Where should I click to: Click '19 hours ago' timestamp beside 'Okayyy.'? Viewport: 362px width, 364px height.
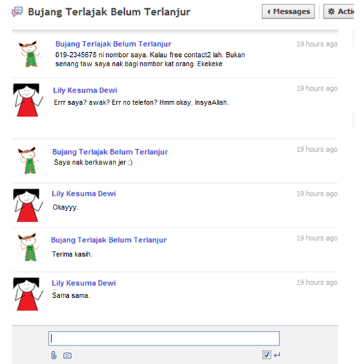point(317,194)
